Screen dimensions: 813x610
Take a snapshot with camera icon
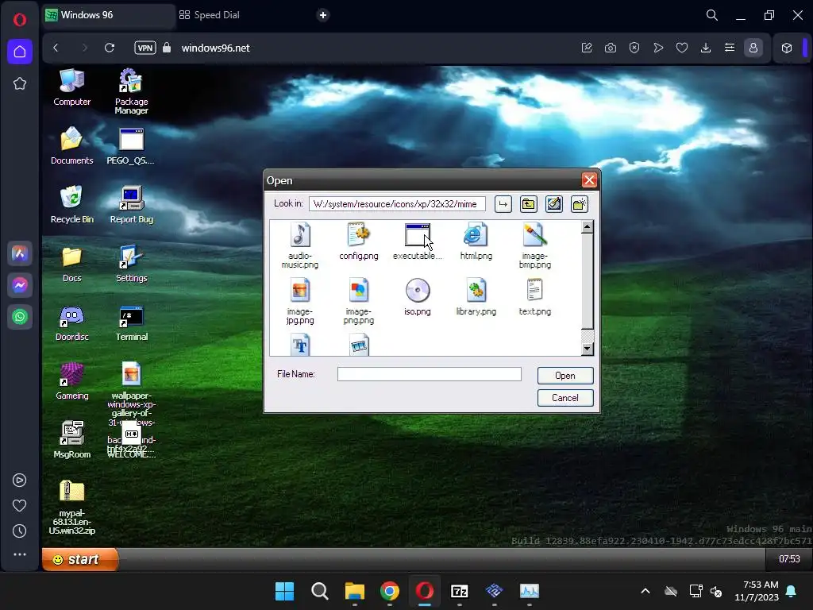(x=611, y=48)
